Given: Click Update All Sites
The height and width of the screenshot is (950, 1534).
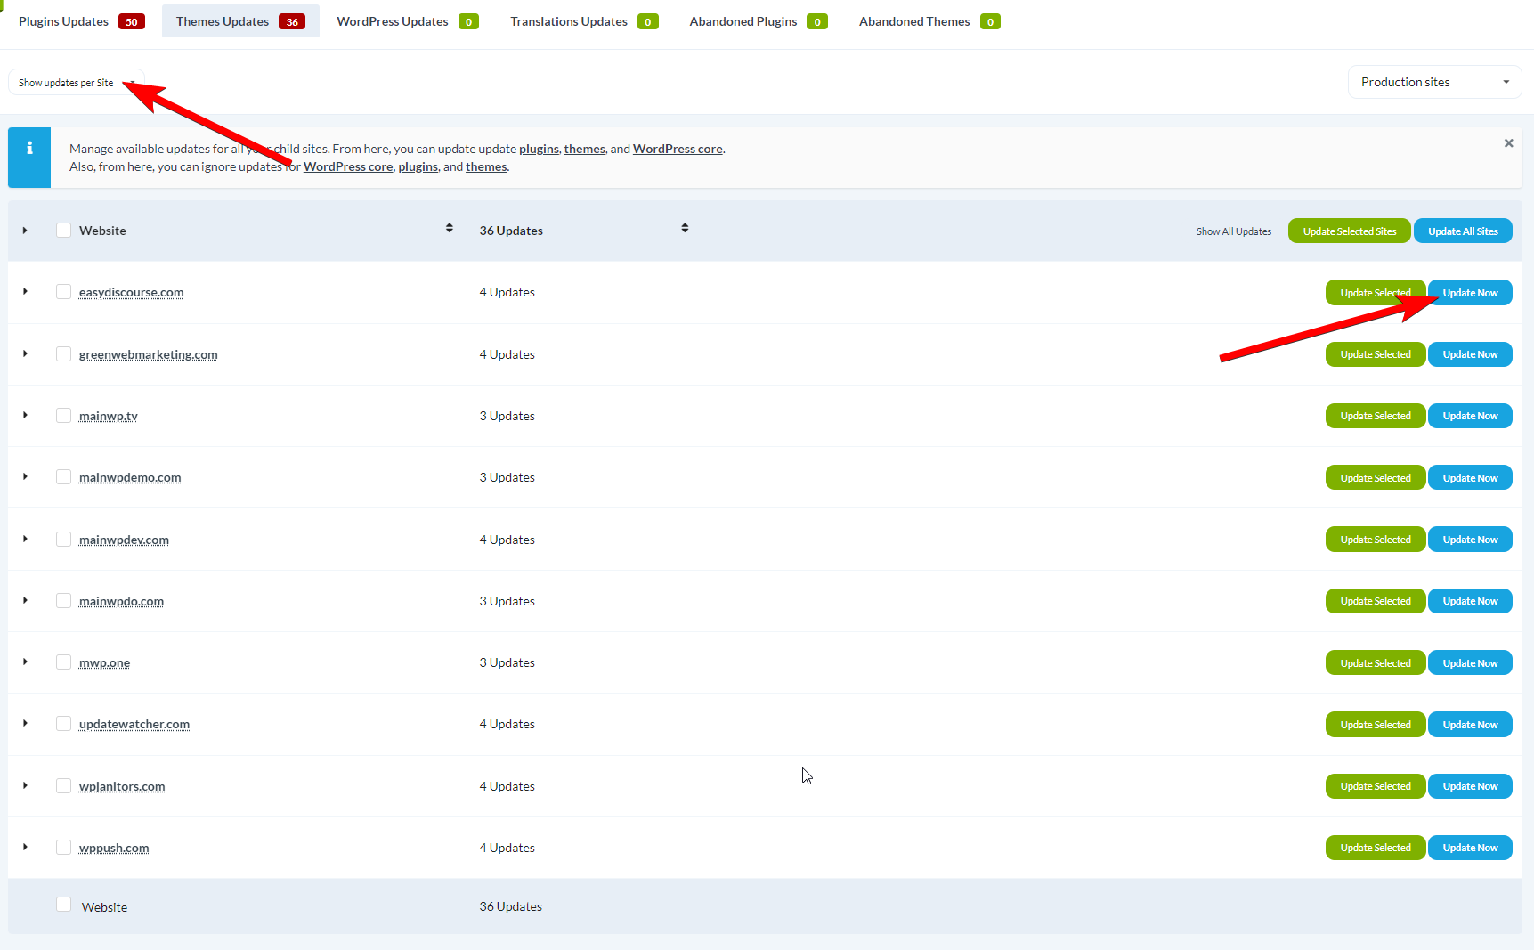Looking at the screenshot, I should click(x=1462, y=230).
